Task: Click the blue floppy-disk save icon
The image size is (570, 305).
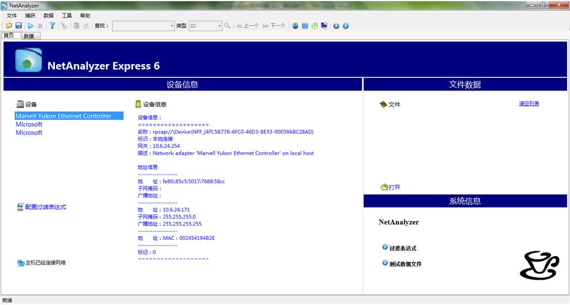Action: click(x=18, y=26)
